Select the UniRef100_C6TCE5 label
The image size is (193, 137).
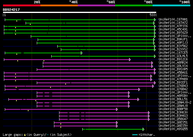pos(173,53)
